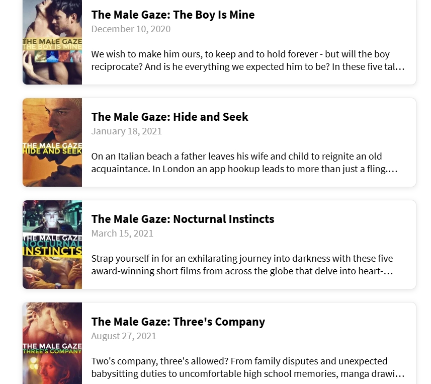Click description starting 'Two's company, three's allowed?'

click(x=247, y=367)
